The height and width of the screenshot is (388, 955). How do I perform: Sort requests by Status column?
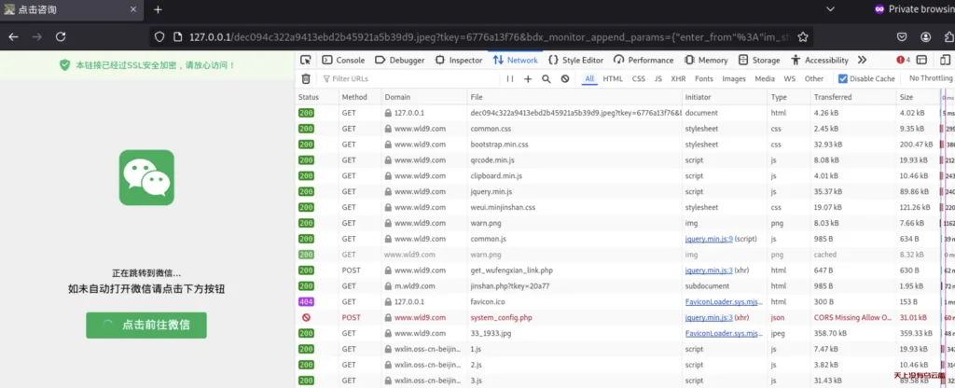[316, 97]
